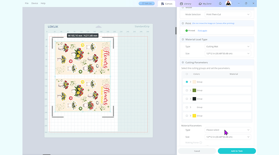Click the Task List button

tap(147, 3)
